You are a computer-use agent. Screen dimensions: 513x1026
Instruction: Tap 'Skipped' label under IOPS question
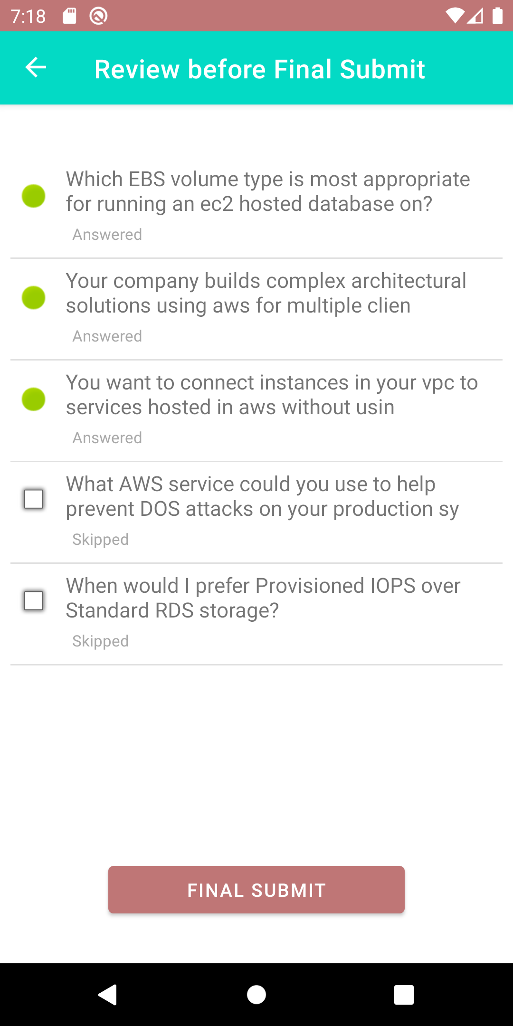pyautogui.click(x=100, y=641)
